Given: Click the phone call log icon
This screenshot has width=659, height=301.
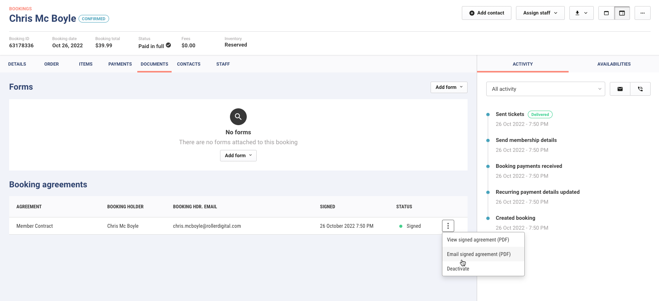Looking at the screenshot, I should click(x=640, y=89).
